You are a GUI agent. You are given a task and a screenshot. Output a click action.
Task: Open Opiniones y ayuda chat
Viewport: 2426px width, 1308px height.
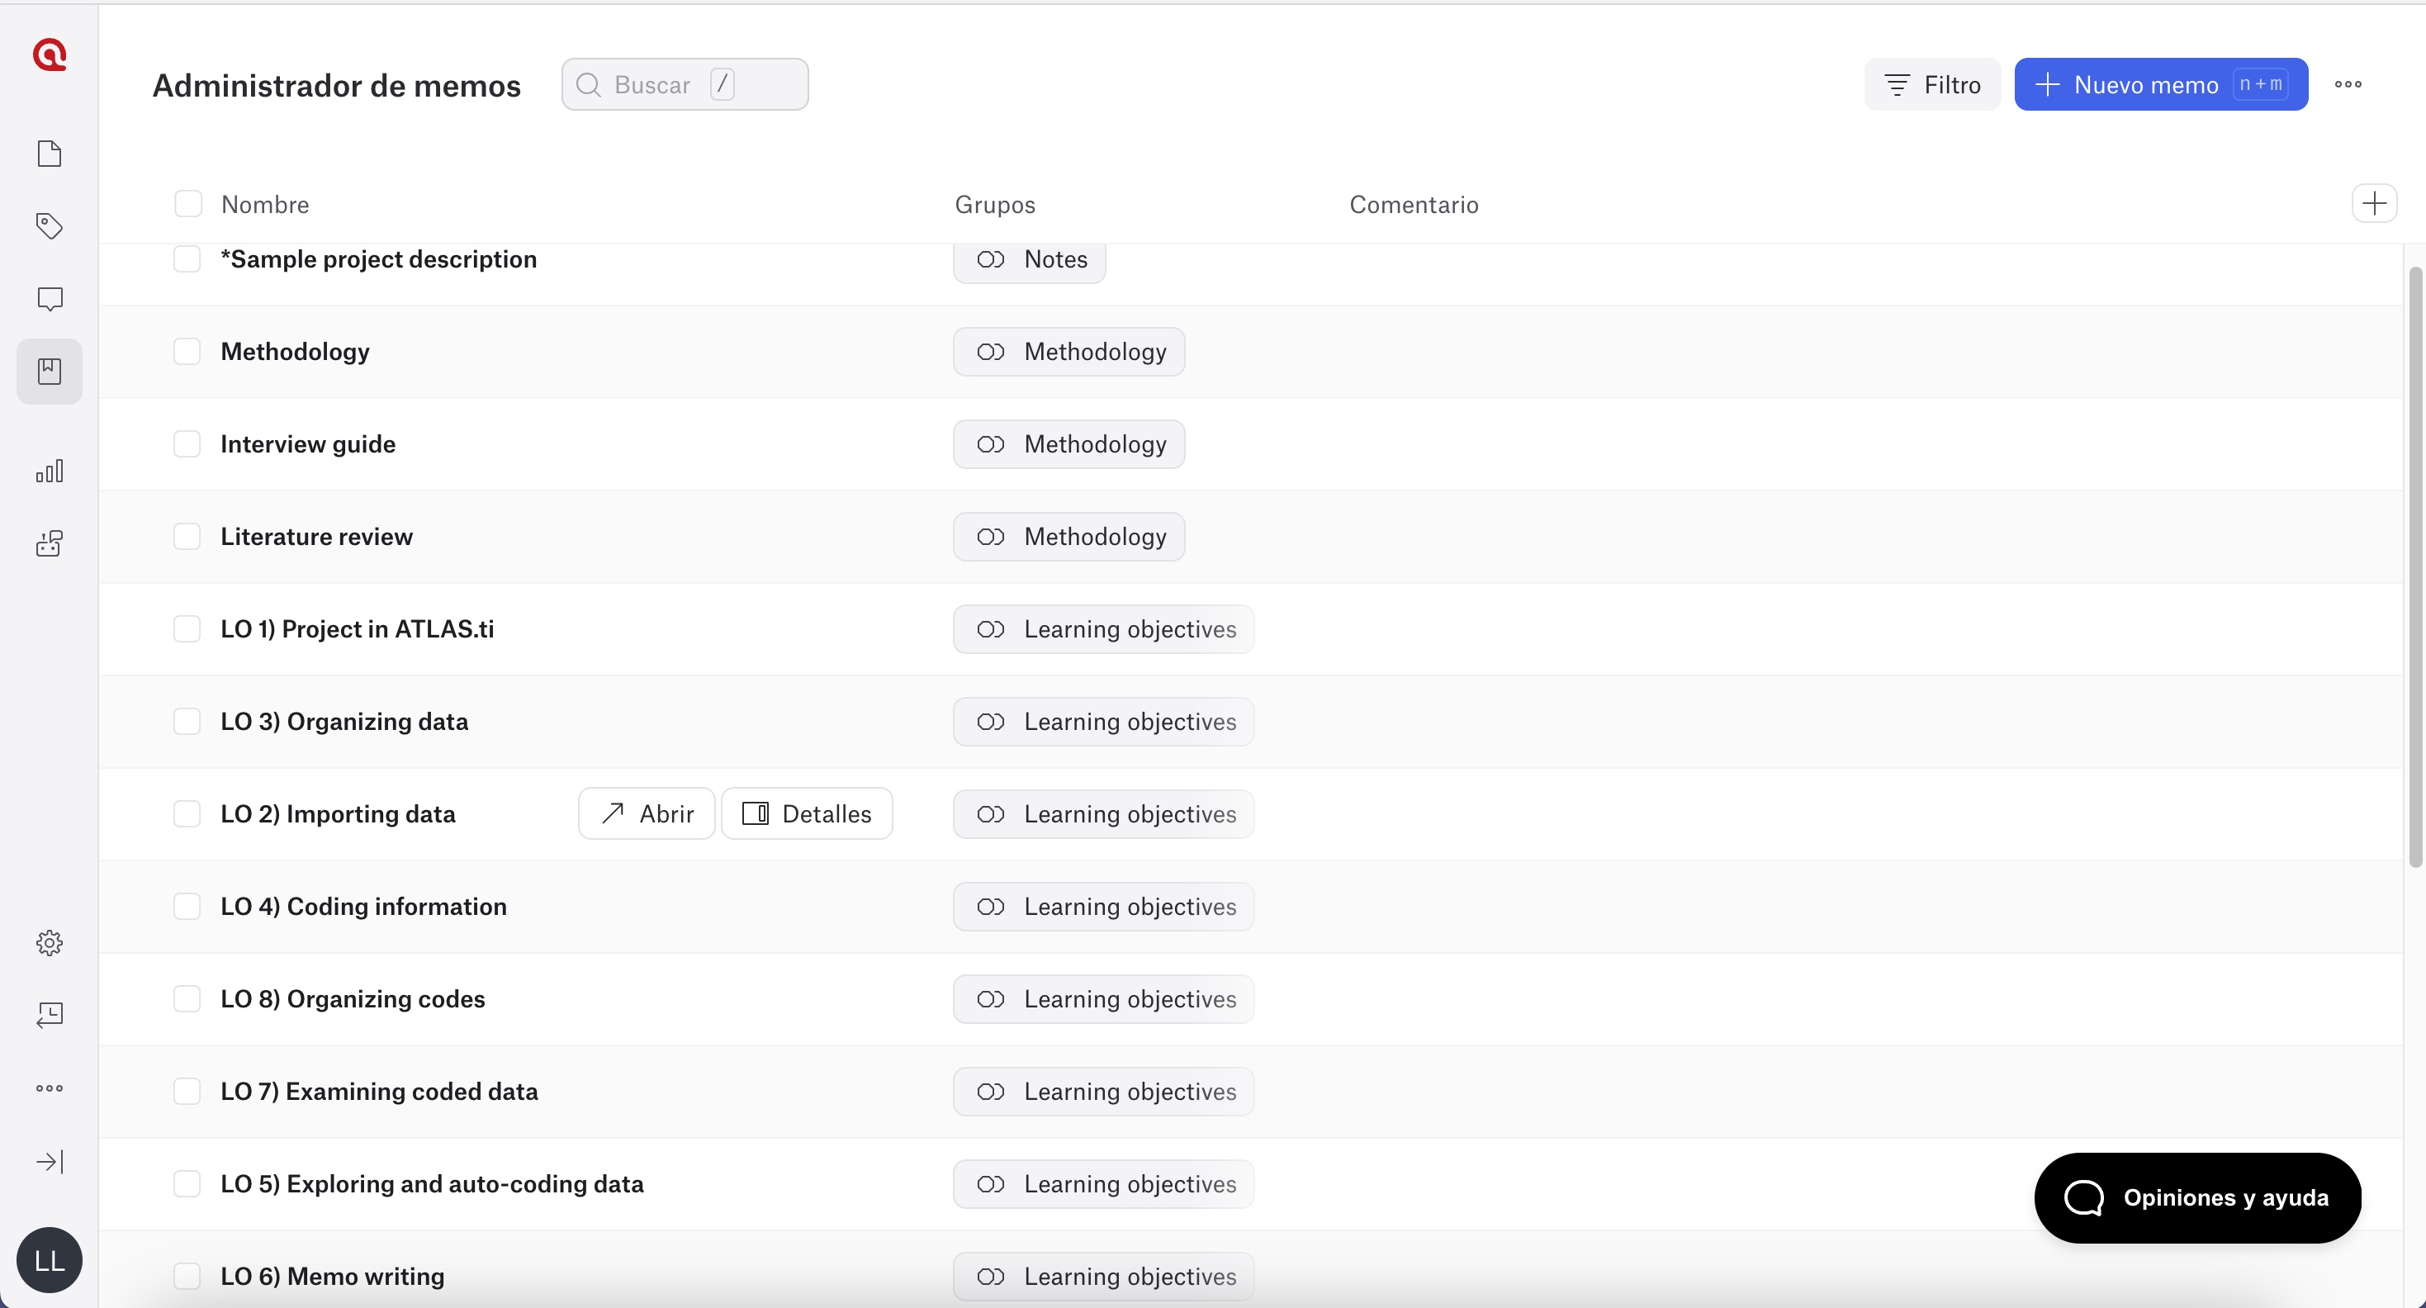pyautogui.click(x=2198, y=1198)
